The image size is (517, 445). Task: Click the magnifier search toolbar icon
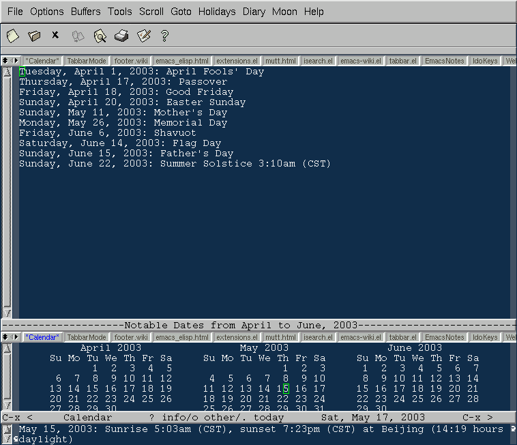100,35
